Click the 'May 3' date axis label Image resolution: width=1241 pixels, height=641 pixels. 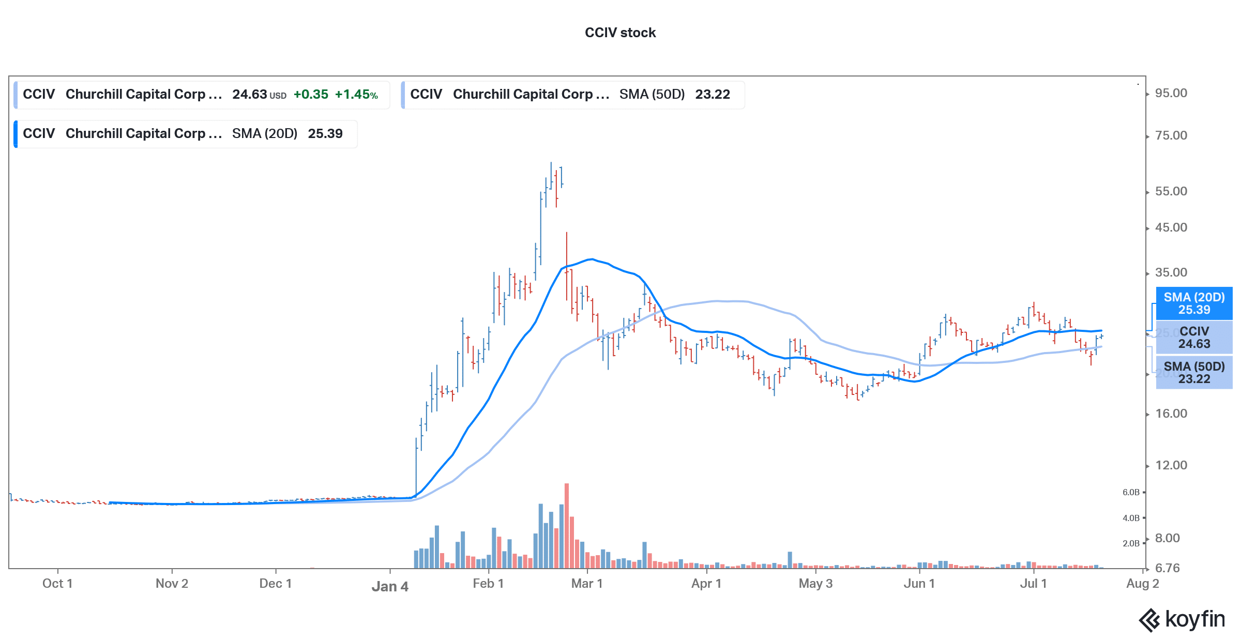tap(815, 584)
